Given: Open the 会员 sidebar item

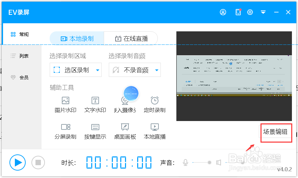Looking at the screenshot, I should click(x=20, y=77).
